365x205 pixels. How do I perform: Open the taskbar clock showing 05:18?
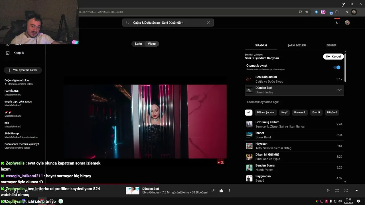348,201
